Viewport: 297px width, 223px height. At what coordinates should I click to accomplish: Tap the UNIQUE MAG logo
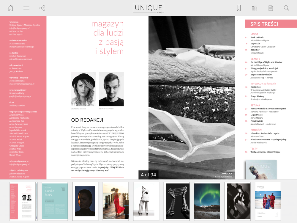tap(148, 8)
